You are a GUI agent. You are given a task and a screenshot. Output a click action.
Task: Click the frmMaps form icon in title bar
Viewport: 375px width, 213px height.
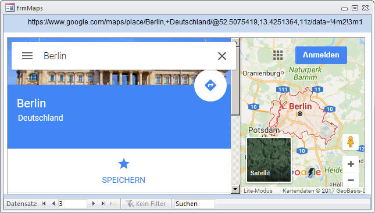[x=10, y=8]
